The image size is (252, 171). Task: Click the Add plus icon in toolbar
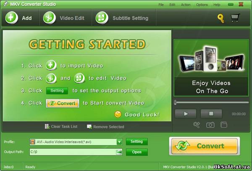tap(11, 18)
